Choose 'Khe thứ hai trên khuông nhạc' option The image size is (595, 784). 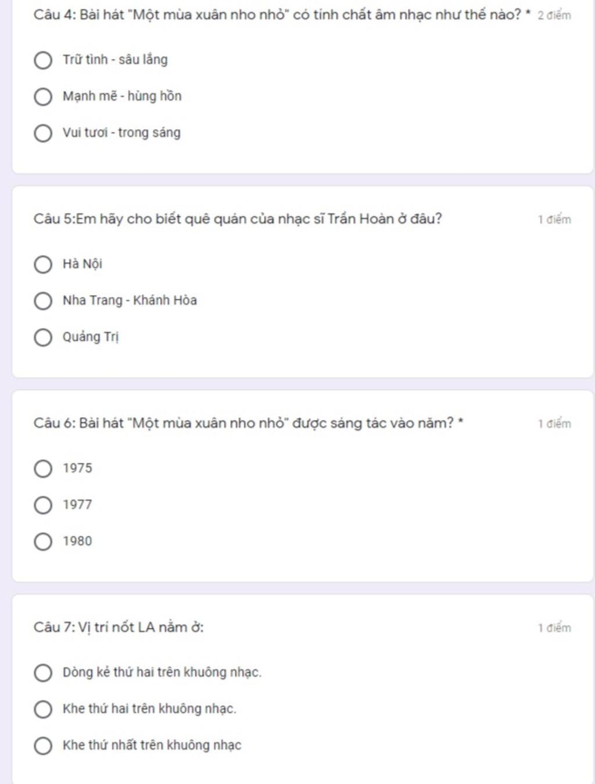click(43, 709)
